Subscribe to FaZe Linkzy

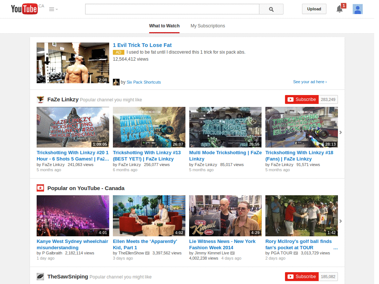(302, 99)
